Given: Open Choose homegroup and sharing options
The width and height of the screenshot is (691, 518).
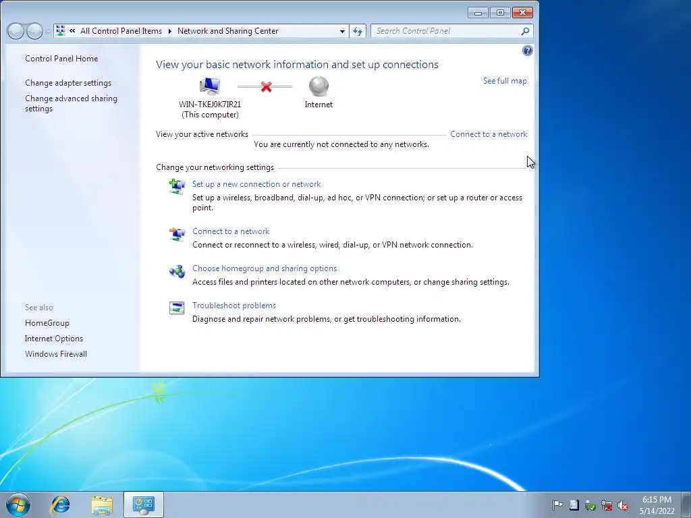Looking at the screenshot, I should pos(265,268).
